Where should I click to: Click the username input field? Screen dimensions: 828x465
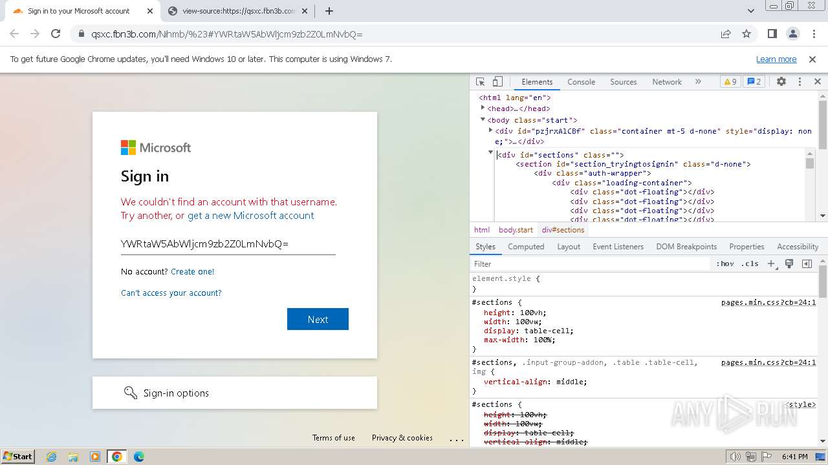tap(228, 243)
